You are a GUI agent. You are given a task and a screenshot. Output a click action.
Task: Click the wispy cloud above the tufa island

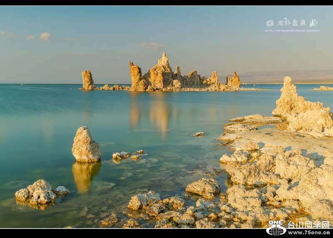pos(152,45)
